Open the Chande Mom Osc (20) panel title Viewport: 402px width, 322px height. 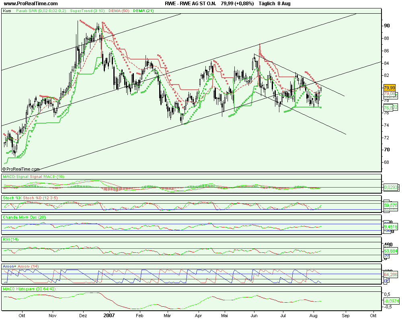tap(24, 217)
